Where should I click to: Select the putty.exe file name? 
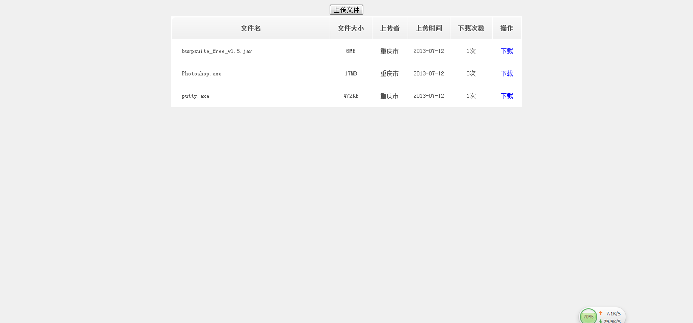[x=195, y=96]
